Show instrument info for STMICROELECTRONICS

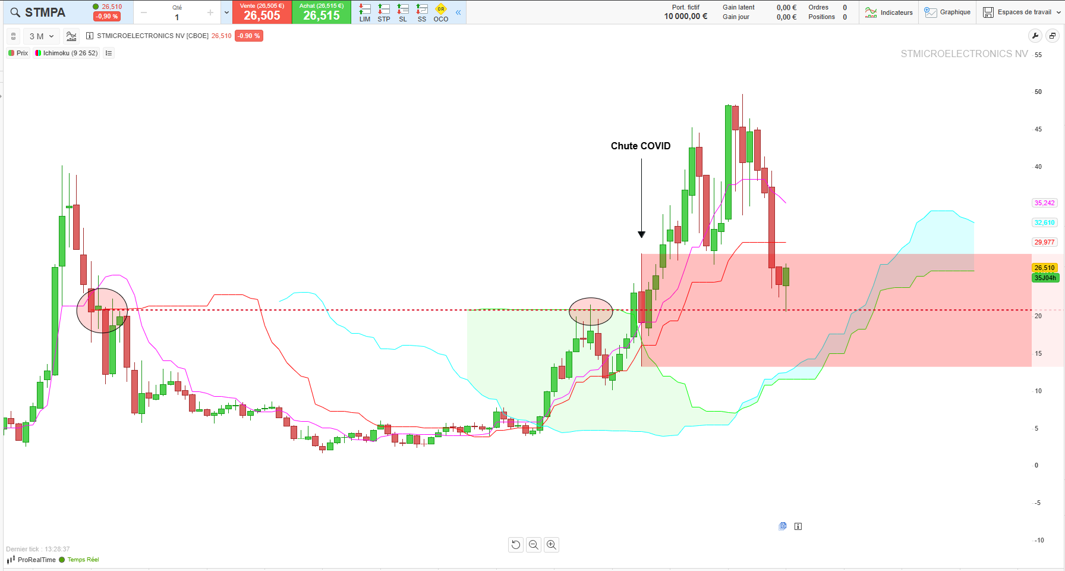pyautogui.click(x=90, y=36)
